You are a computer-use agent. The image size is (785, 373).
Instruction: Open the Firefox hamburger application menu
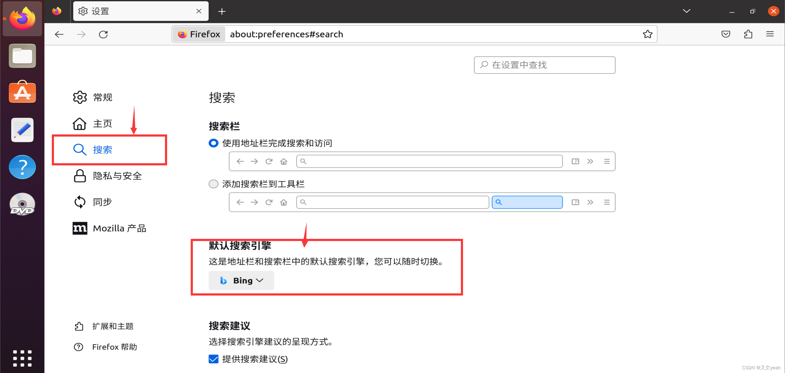click(x=770, y=34)
